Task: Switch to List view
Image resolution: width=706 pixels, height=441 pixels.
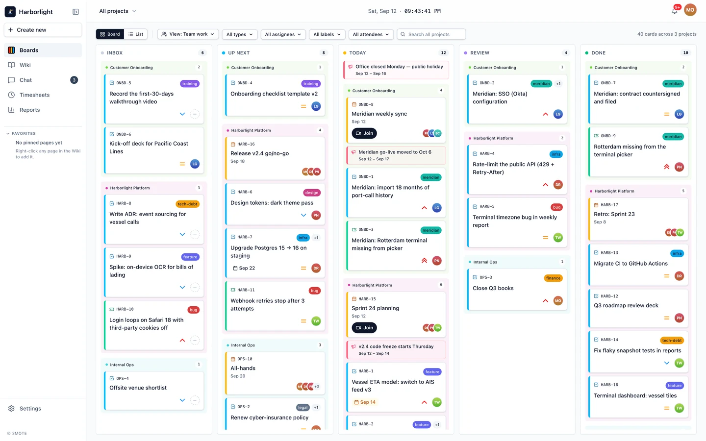Action: (136, 34)
